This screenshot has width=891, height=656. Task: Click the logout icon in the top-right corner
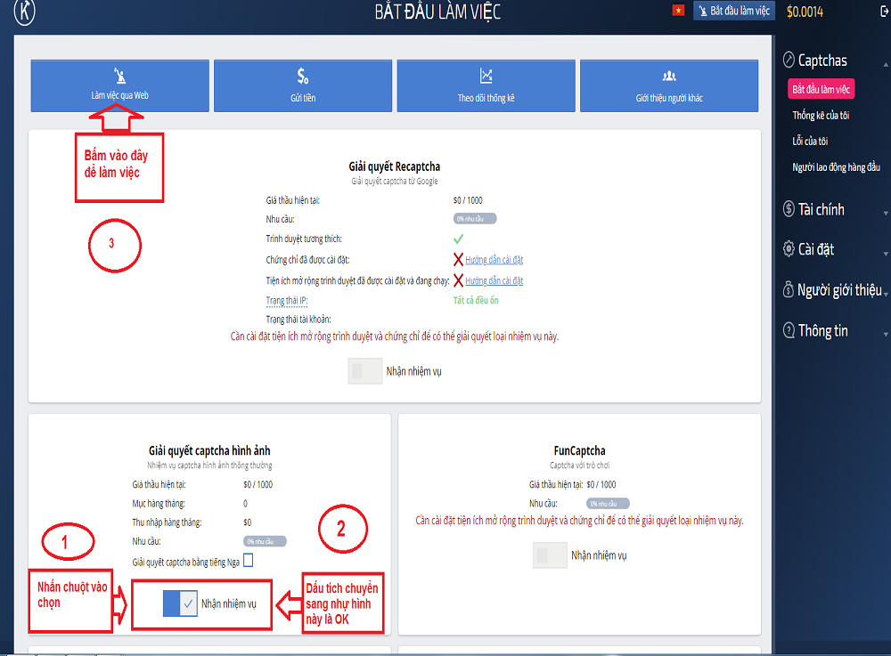click(x=871, y=12)
